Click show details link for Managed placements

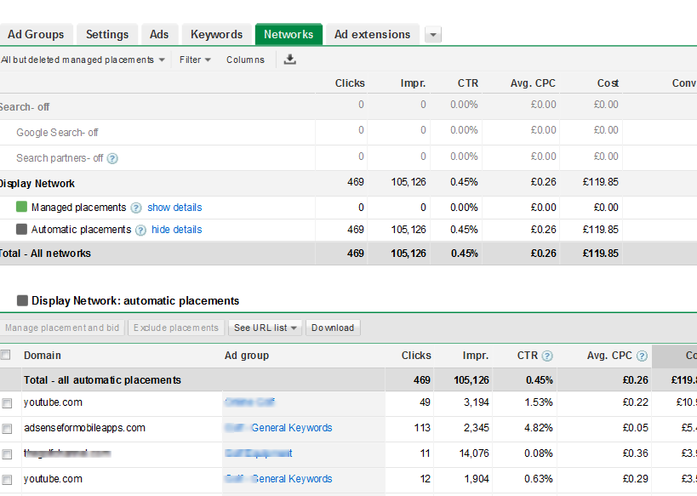pyautogui.click(x=174, y=208)
